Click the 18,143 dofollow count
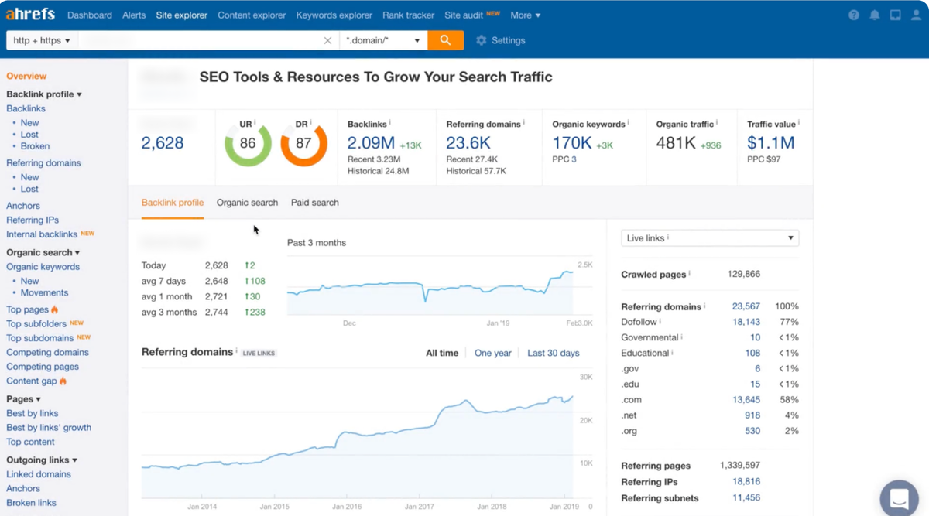 click(746, 322)
